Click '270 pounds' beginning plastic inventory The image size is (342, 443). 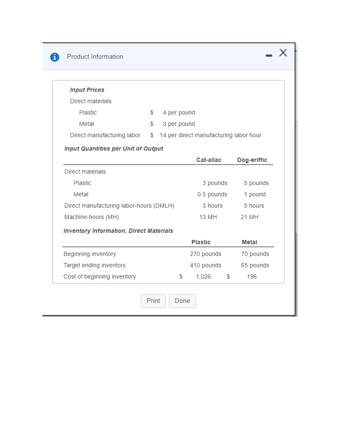click(x=206, y=254)
